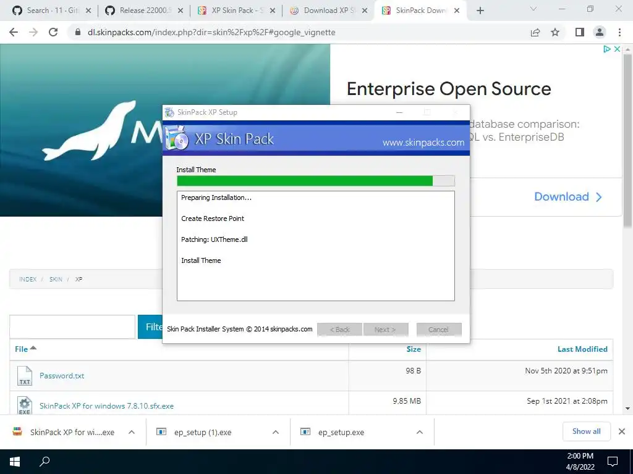Switch to the XP Skin Pack tab
The height and width of the screenshot is (474, 633).
236,10
